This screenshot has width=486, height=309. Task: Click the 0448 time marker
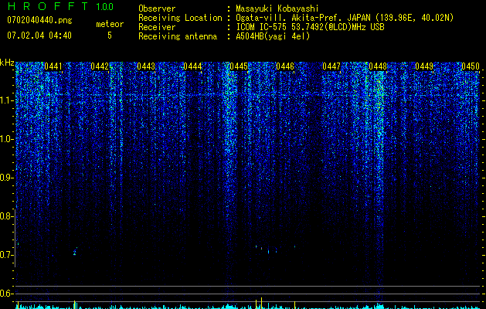378,66
